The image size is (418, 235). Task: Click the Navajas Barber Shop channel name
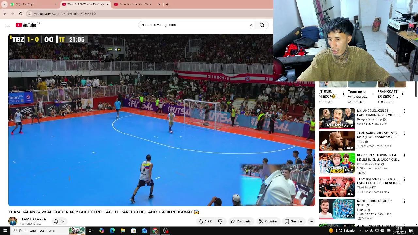coord(369,120)
